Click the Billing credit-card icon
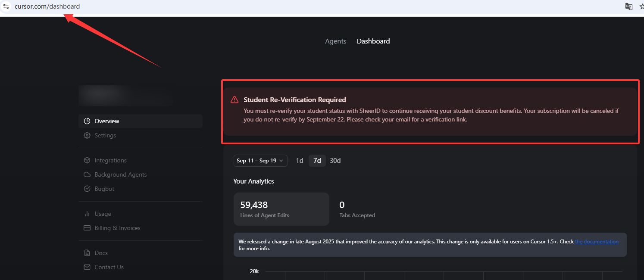Image resolution: width=644 pixels, height=280 pixels. (87, 228)
